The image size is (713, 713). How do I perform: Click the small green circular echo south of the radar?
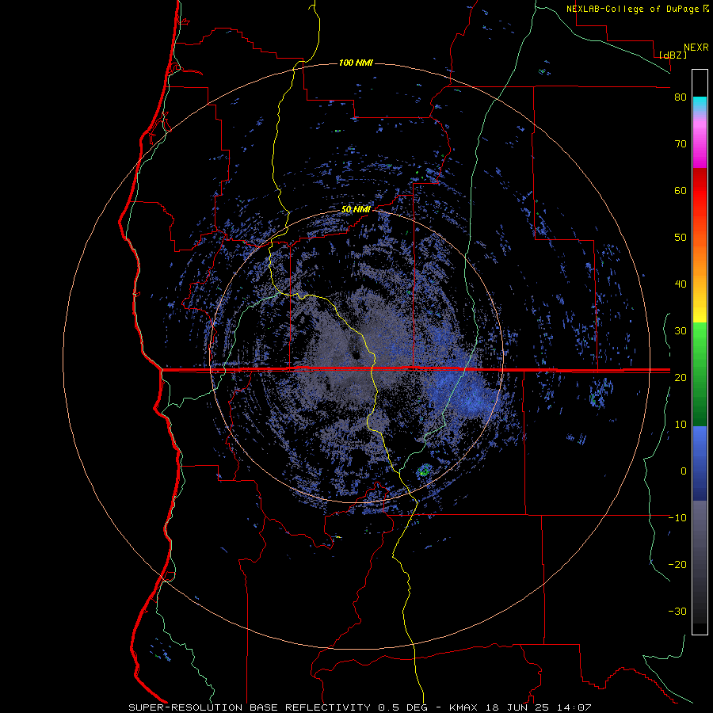click(x=425, y=471)
